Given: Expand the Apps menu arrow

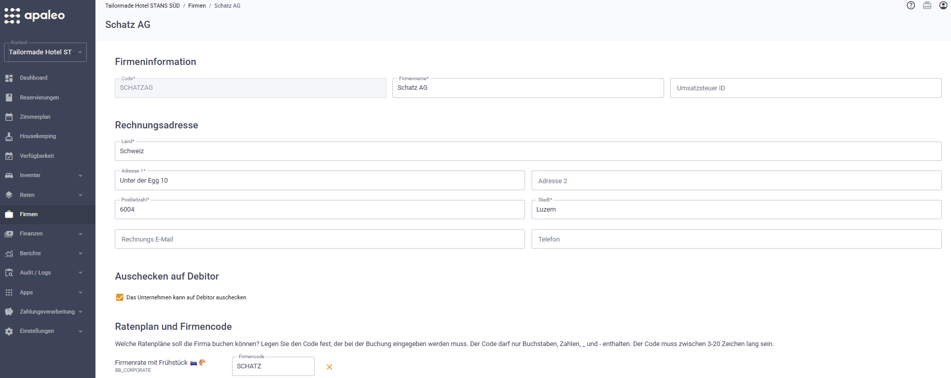Looking at the screenshot, I should click(80, 292).
